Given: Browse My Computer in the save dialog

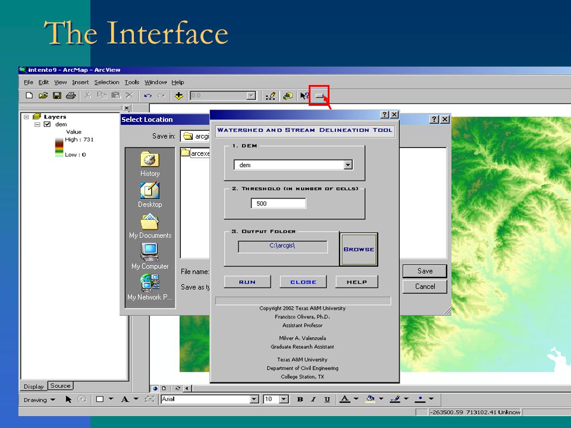Looking at the screenshot, I should click(x=150, y=257).
